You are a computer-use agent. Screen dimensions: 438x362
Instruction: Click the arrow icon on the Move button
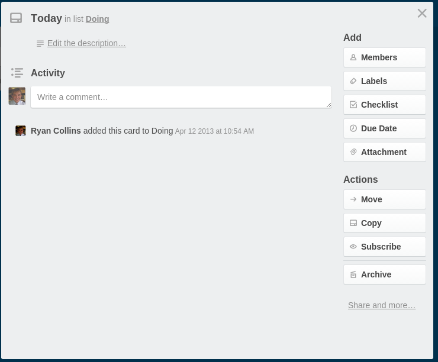(x=353, y=199)
